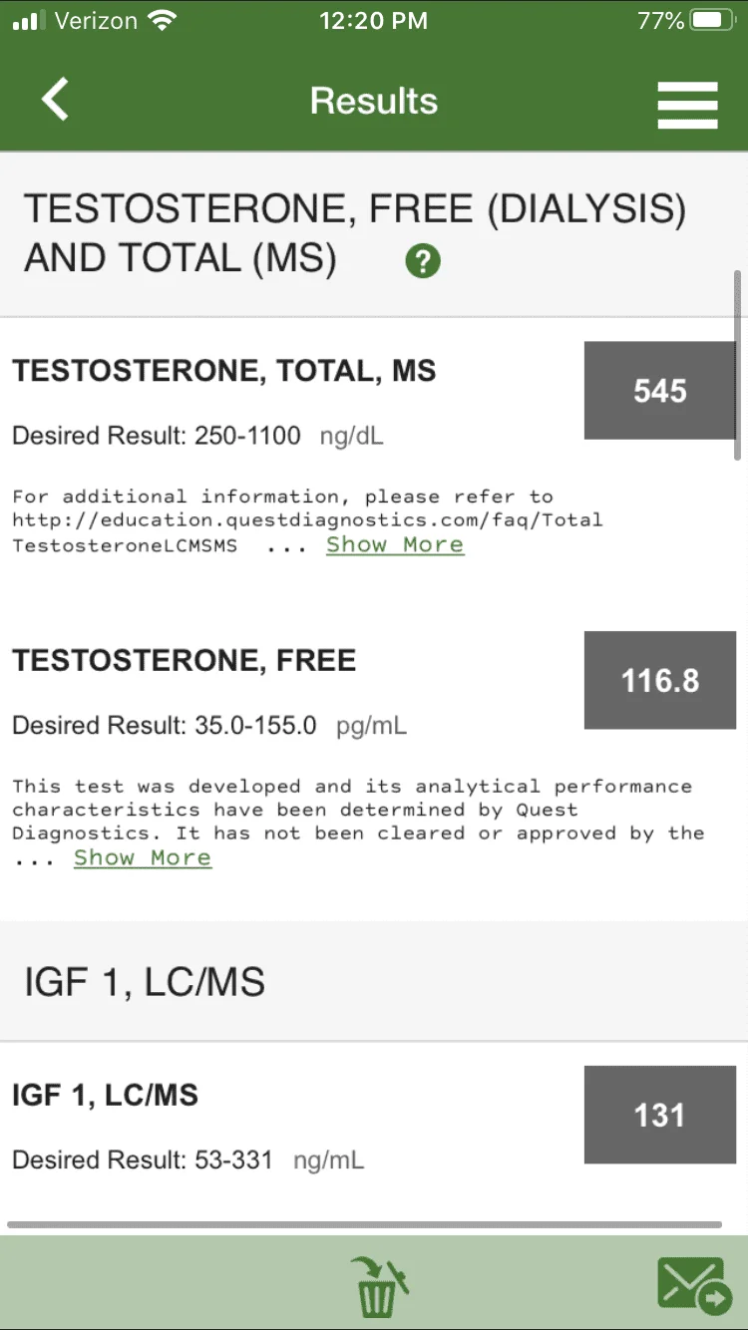748x1330 pixels.
Task: Tap the back arrow in the header
Action: click(56, 100)
